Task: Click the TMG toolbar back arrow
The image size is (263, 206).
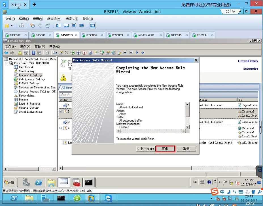Action: pyautogui.click(x=6, y=53)
